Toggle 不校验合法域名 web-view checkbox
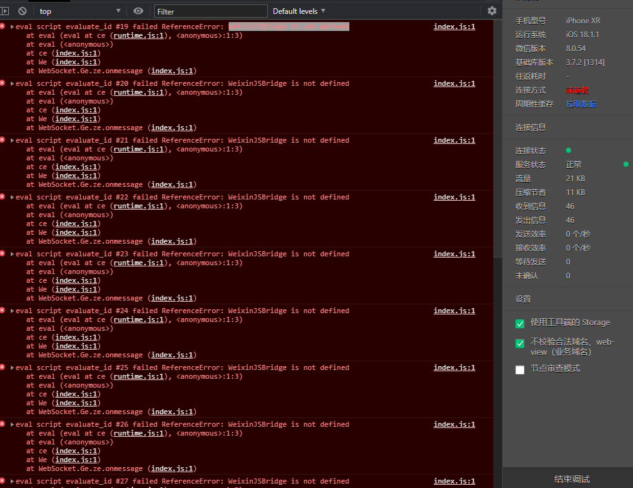The width and height of the screenshot is (633, 488). pyautogui.click(x=520, y=343)
